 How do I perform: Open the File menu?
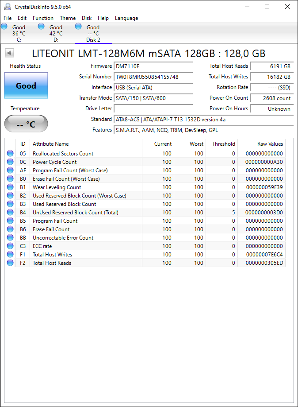coord(8,18)
